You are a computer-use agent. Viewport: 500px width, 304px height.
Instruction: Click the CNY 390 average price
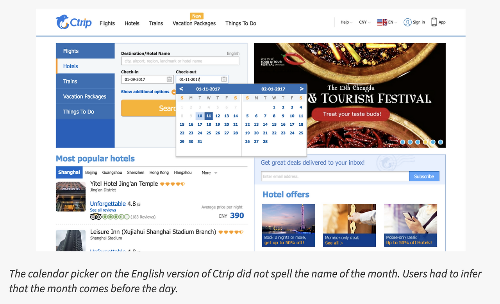coord(231,215)
